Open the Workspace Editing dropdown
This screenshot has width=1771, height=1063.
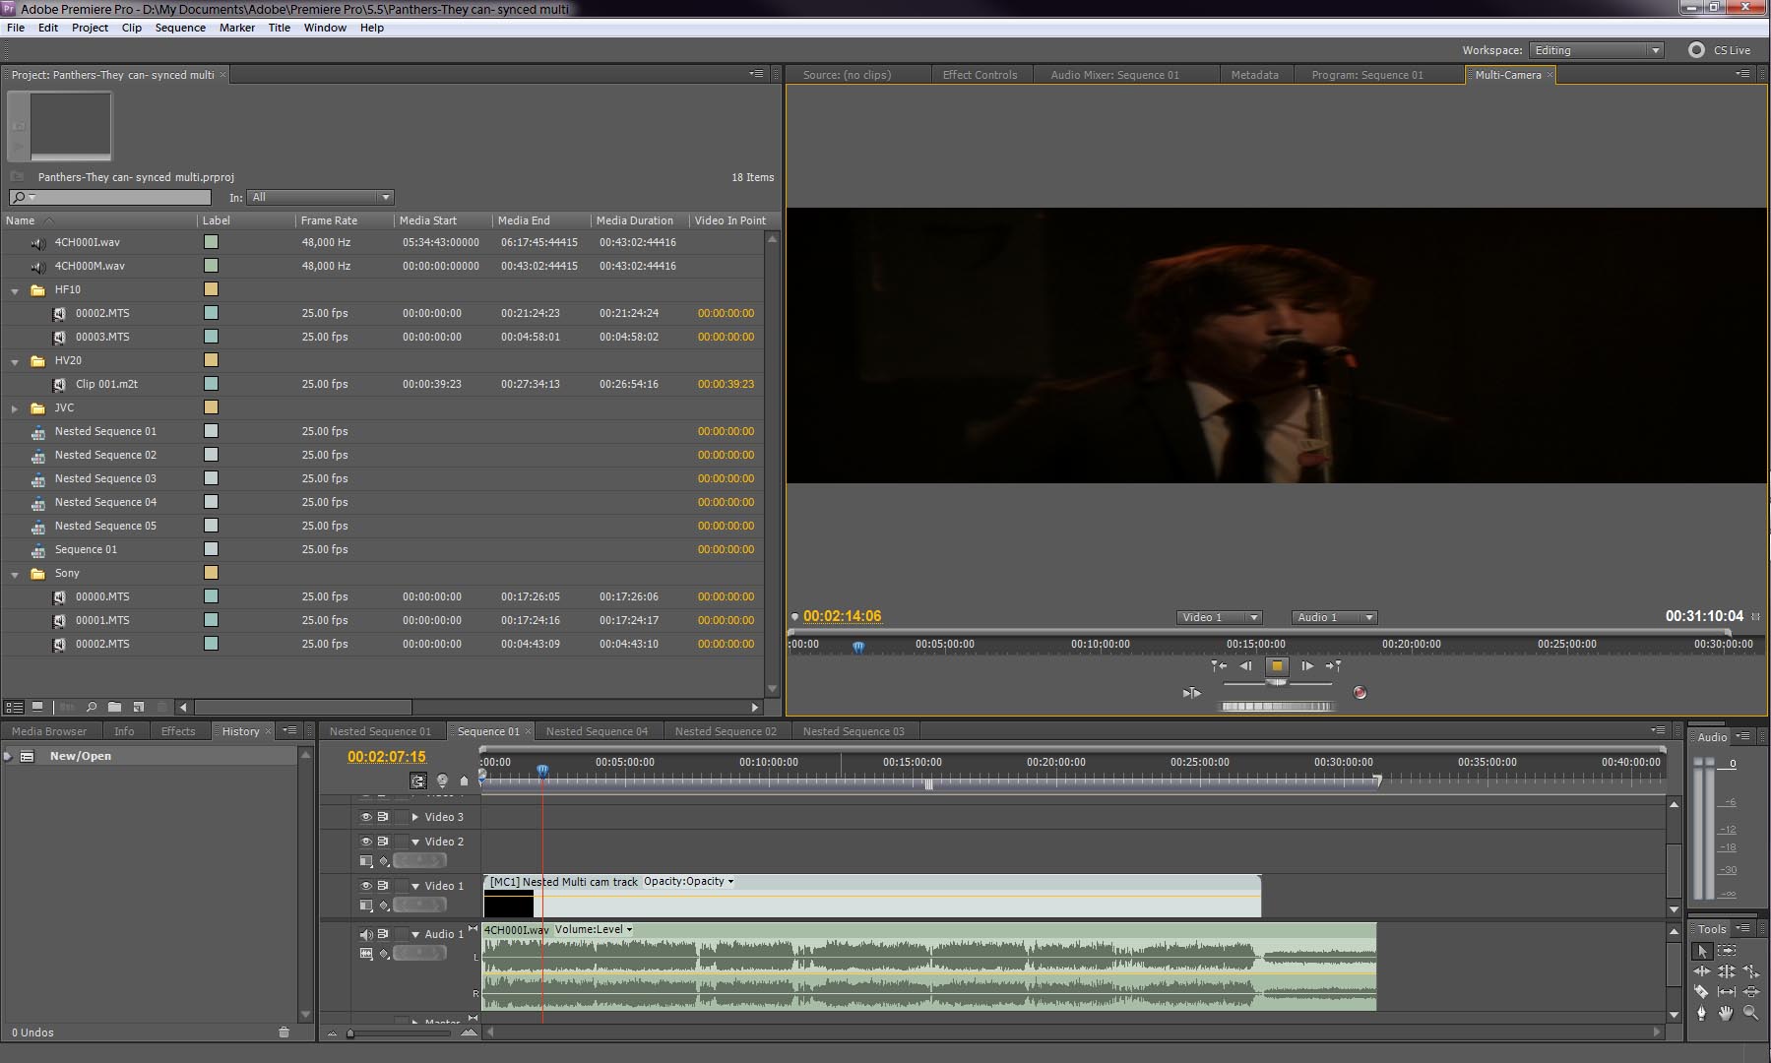click(1595, 50)
